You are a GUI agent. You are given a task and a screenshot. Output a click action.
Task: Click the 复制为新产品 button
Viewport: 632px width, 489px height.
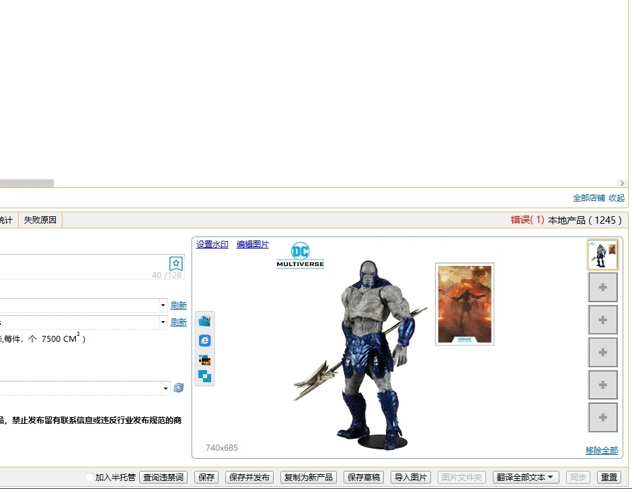309,478
